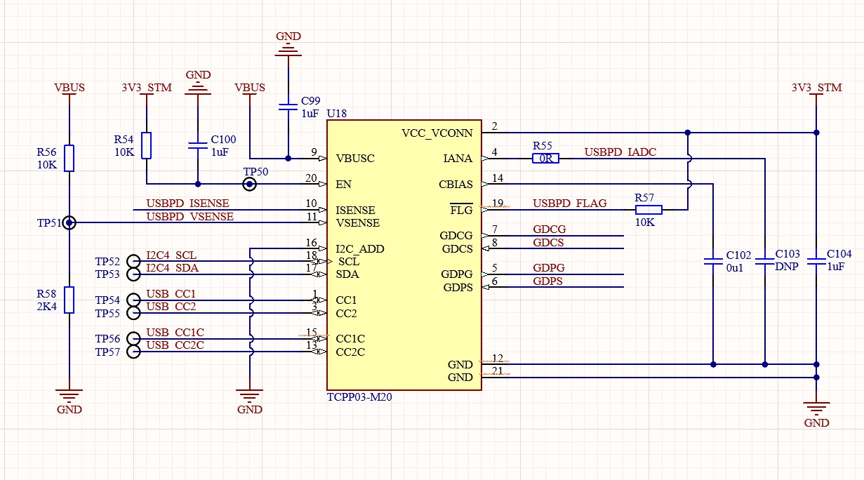864x480 pixels.
Task: Click the junction dot between pin 2 and C104
Action: 688,133
